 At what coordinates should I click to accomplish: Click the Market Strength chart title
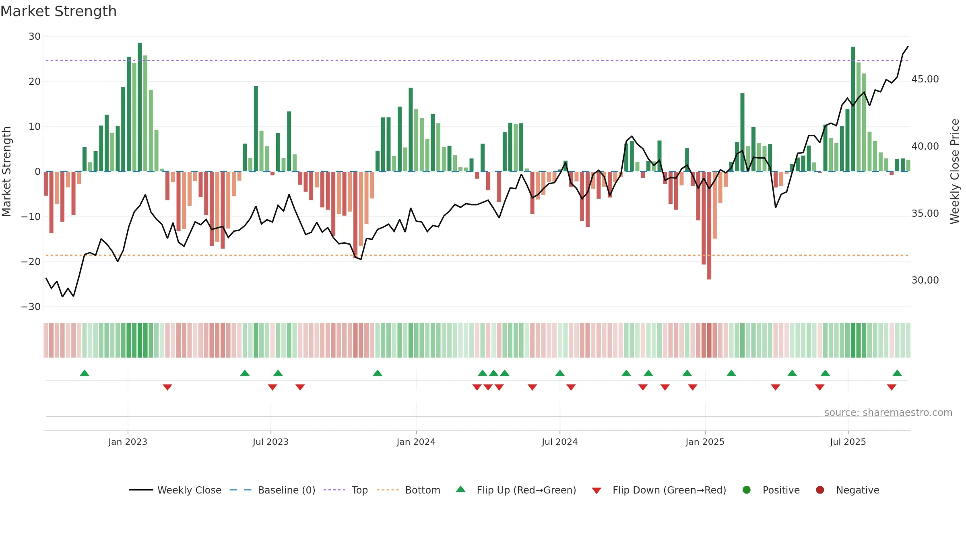coord(58,11)
